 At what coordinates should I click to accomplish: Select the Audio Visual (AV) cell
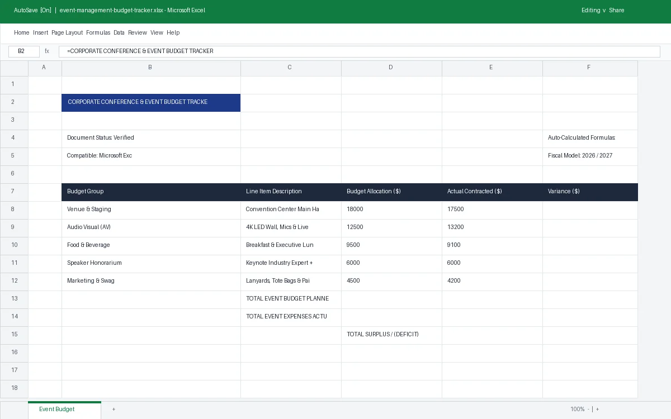[151, 228]
